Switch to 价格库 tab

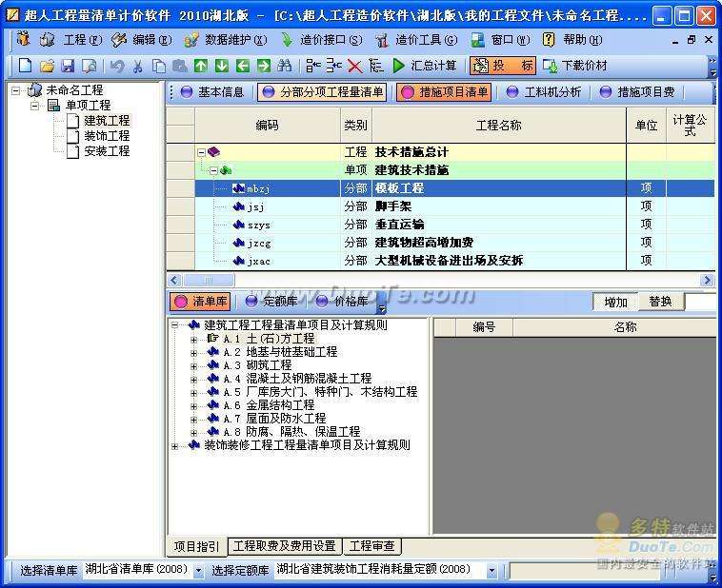pos(343,302)
